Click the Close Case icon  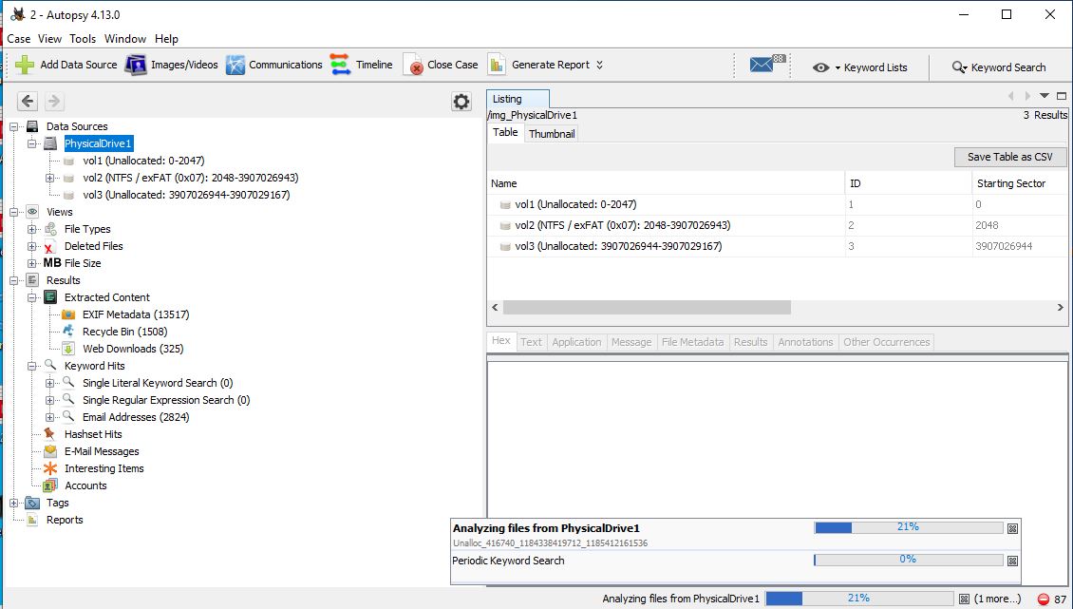click(x=413, y=65)
